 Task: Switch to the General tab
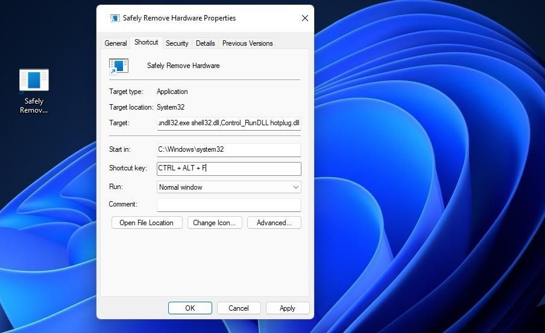coord(115,43)
